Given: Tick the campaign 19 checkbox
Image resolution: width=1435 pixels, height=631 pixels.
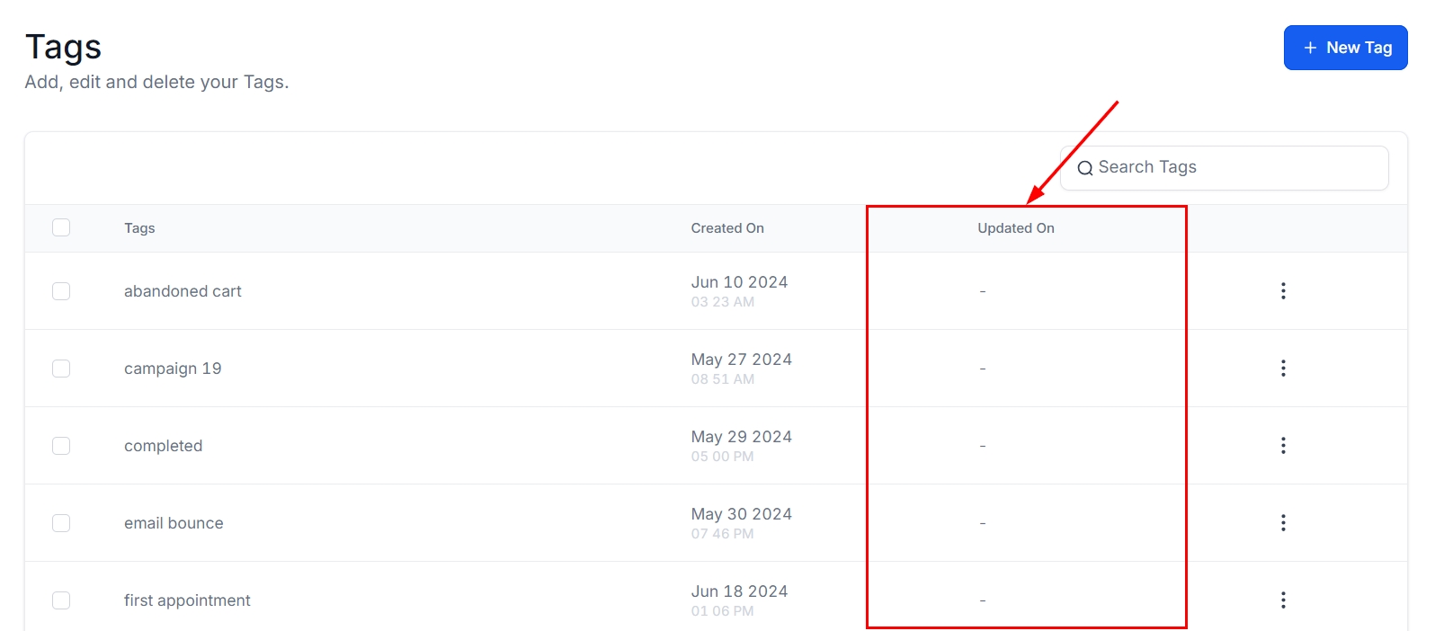Looking at the screenshot, I should coord(61,369).
